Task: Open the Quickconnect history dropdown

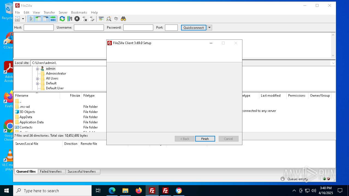Action: [x=209, y=27]
